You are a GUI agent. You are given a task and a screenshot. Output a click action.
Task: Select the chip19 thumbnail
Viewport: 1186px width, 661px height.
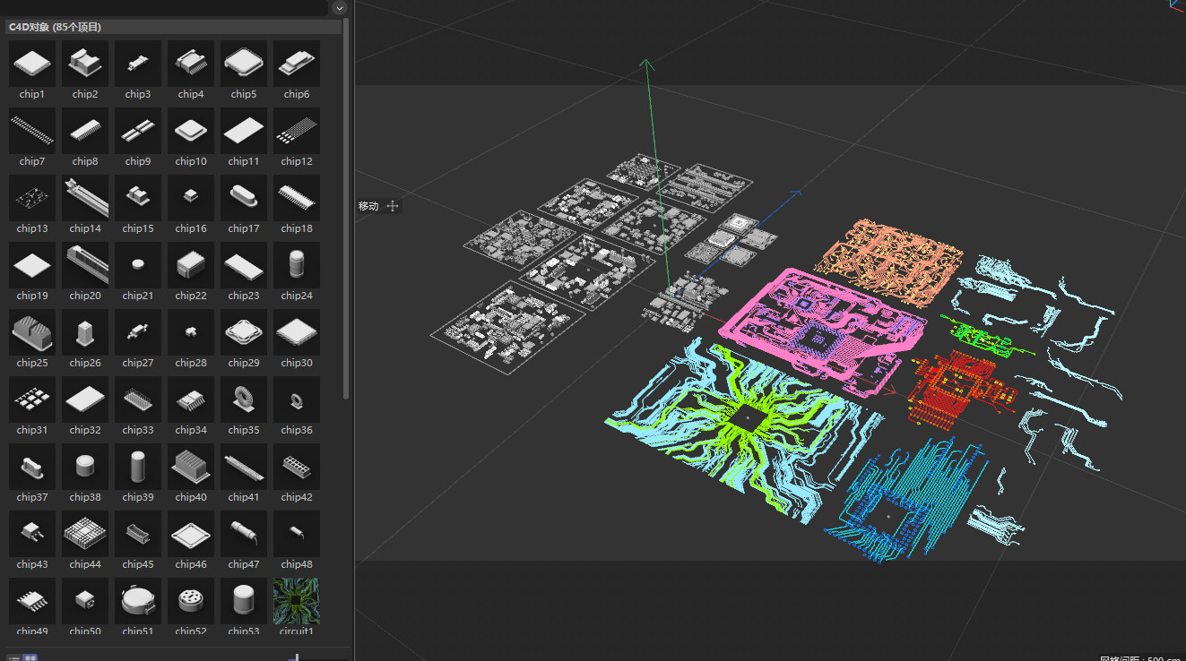(32, 265)
